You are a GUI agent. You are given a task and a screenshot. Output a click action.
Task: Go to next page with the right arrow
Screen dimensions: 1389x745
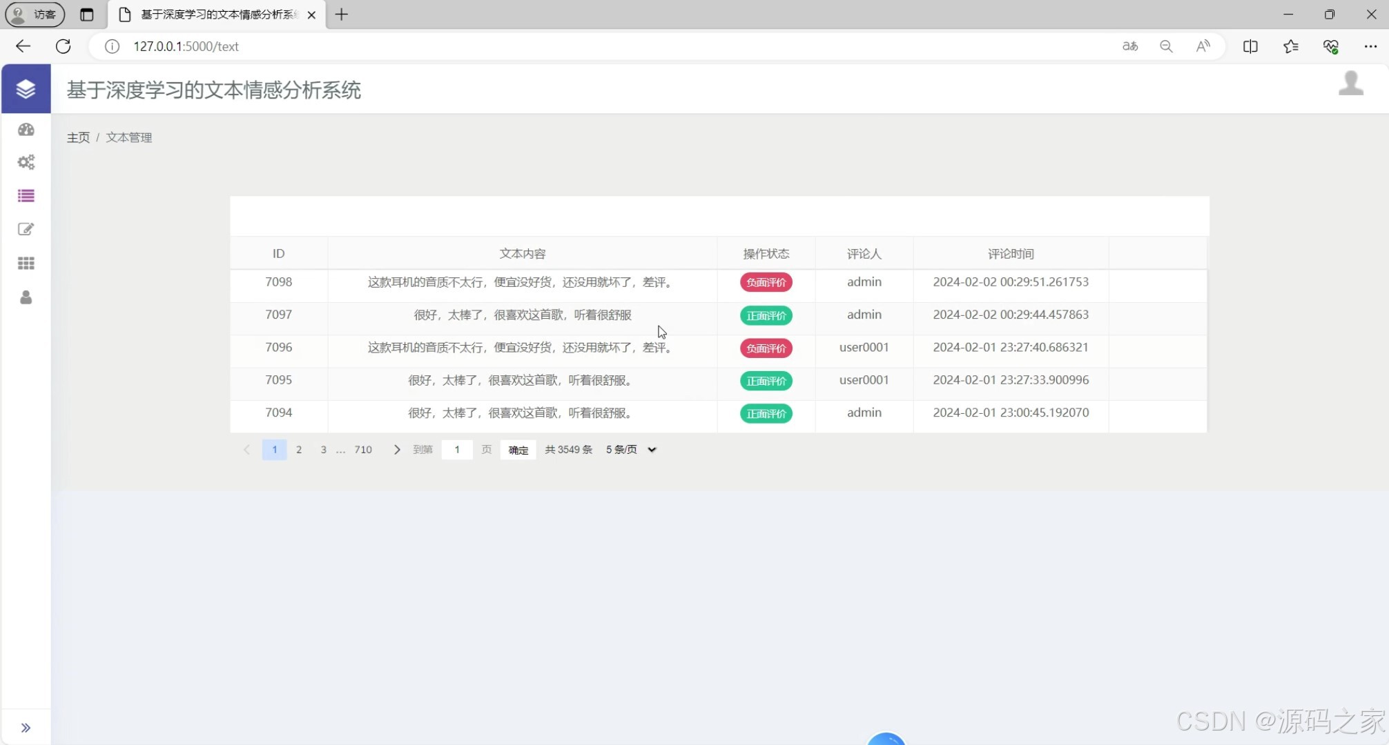(396, 449)
